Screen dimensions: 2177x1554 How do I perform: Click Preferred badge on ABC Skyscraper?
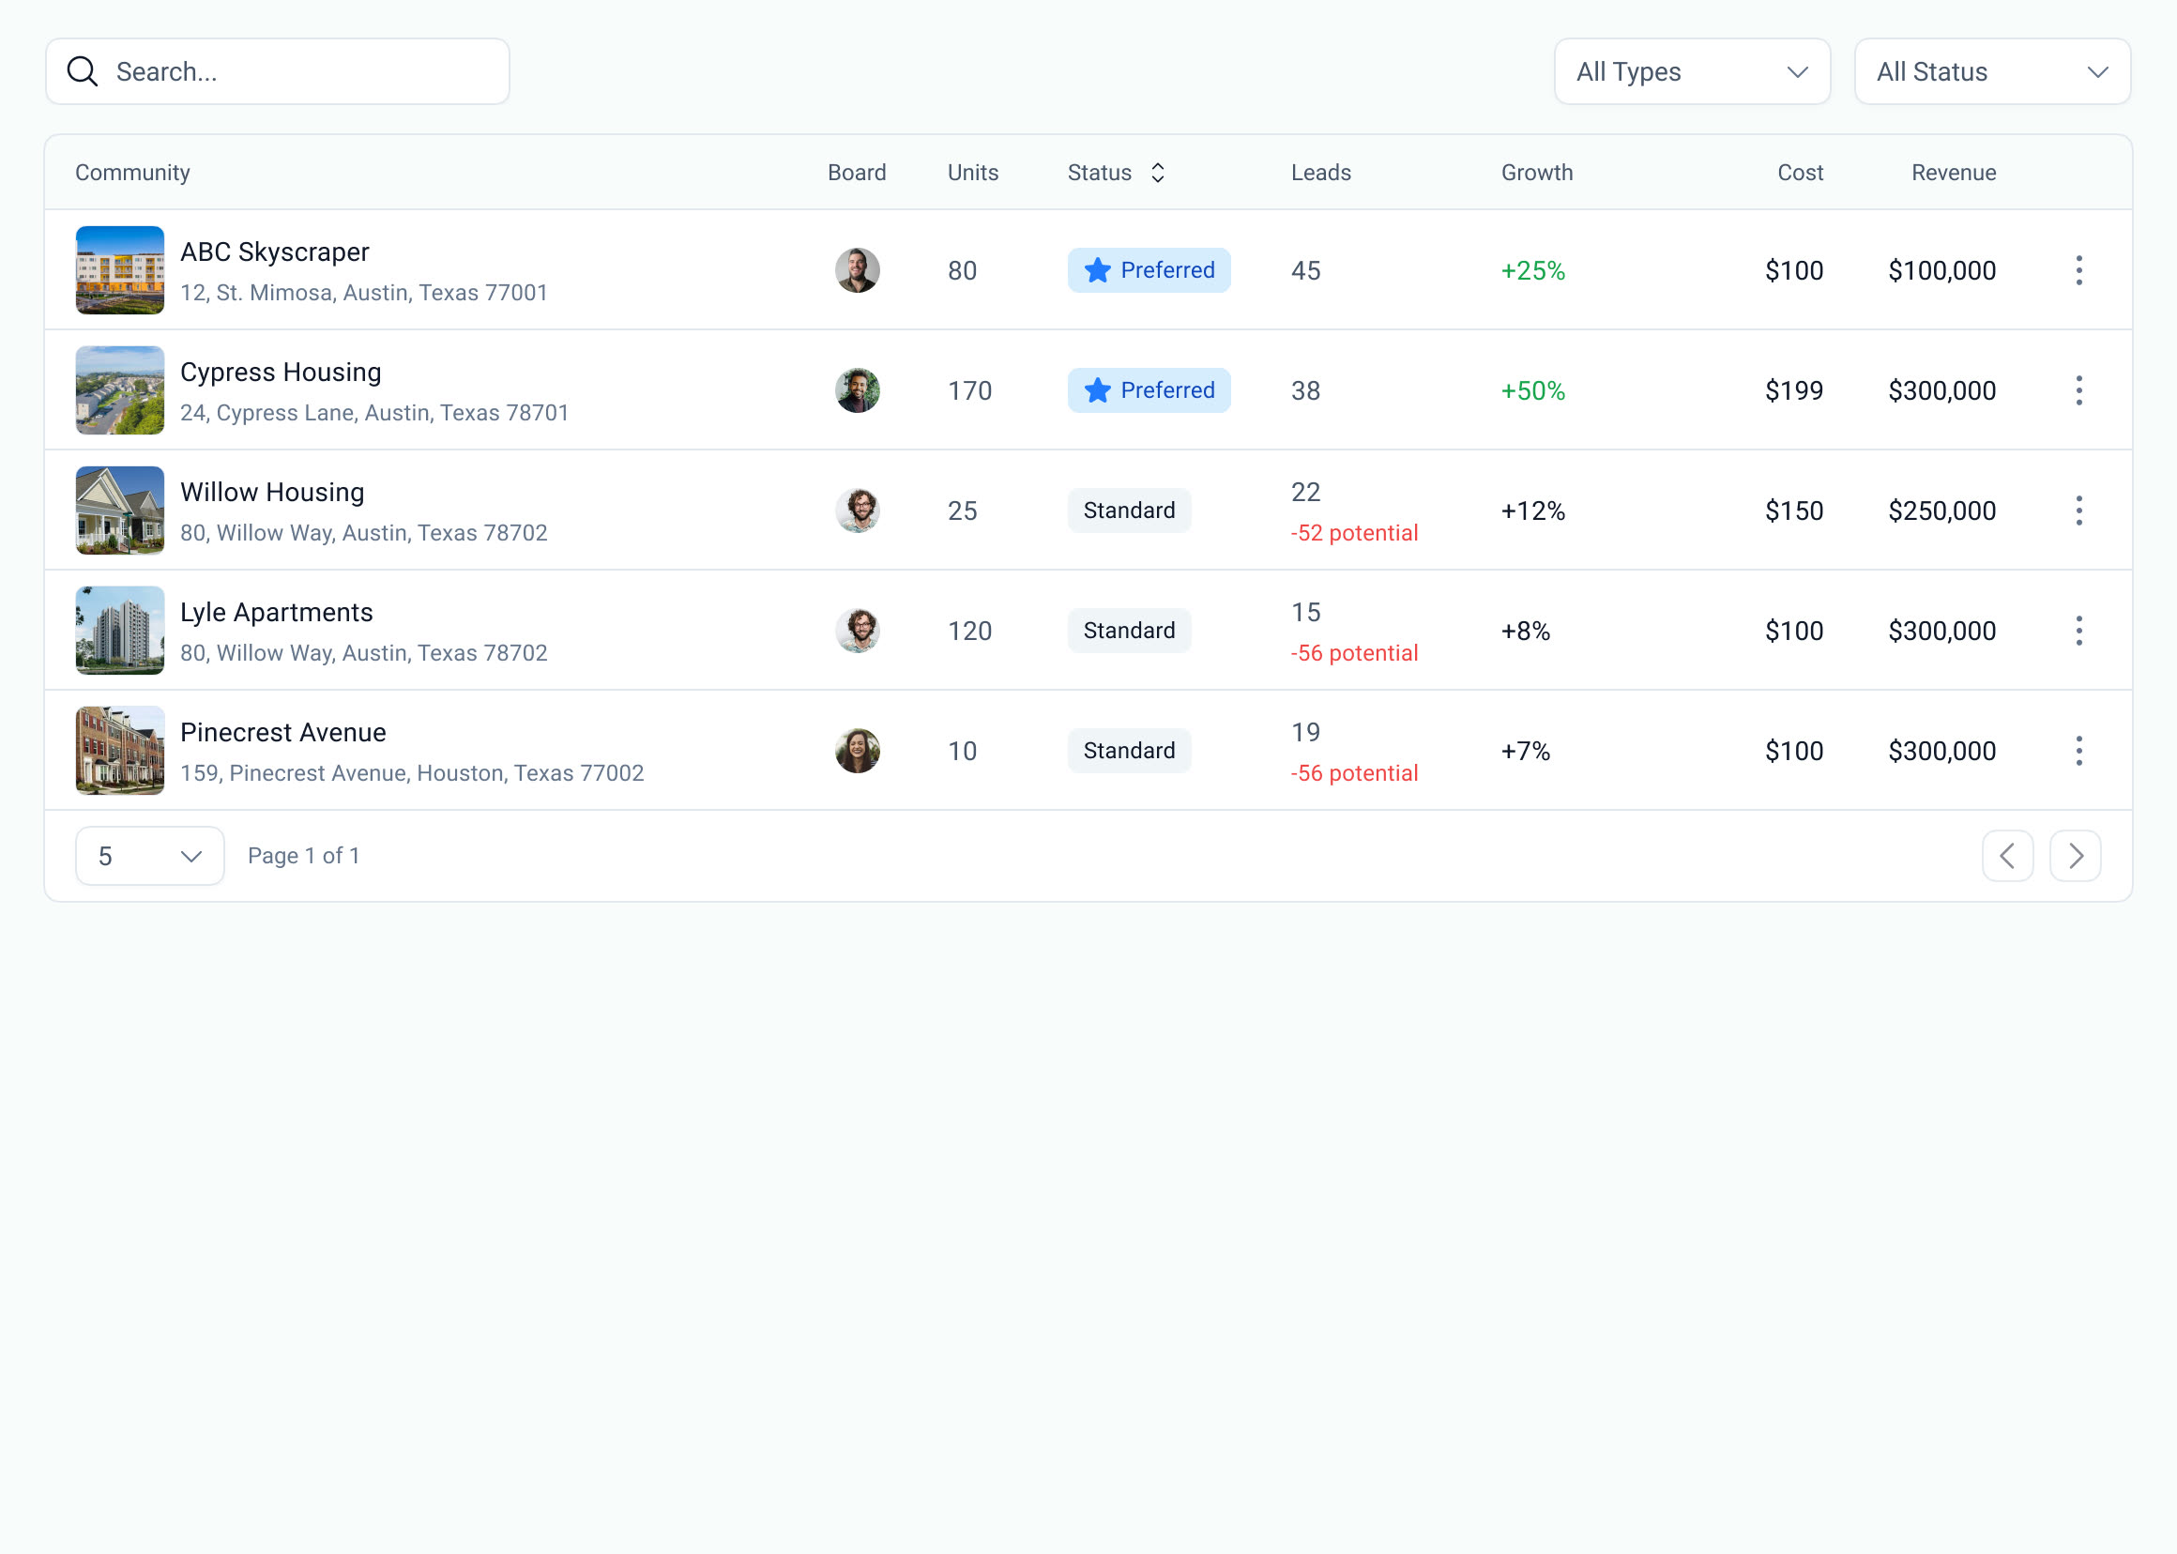click(x=1149, y=271)
